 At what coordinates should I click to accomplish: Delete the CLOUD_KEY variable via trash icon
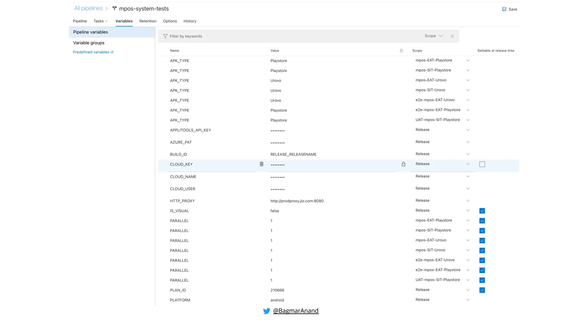[261, 164]
